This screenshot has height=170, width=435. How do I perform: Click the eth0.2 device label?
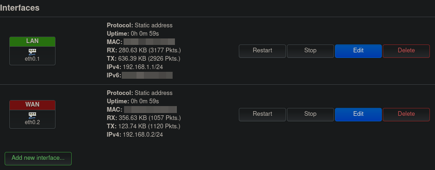point(32,122)
